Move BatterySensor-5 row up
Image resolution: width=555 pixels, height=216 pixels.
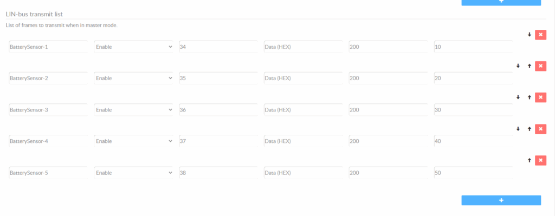(530, 160)
